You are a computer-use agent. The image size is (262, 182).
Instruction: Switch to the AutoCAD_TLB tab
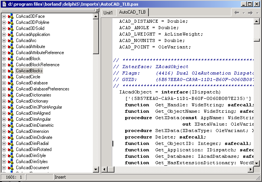(x=133, y=12)
